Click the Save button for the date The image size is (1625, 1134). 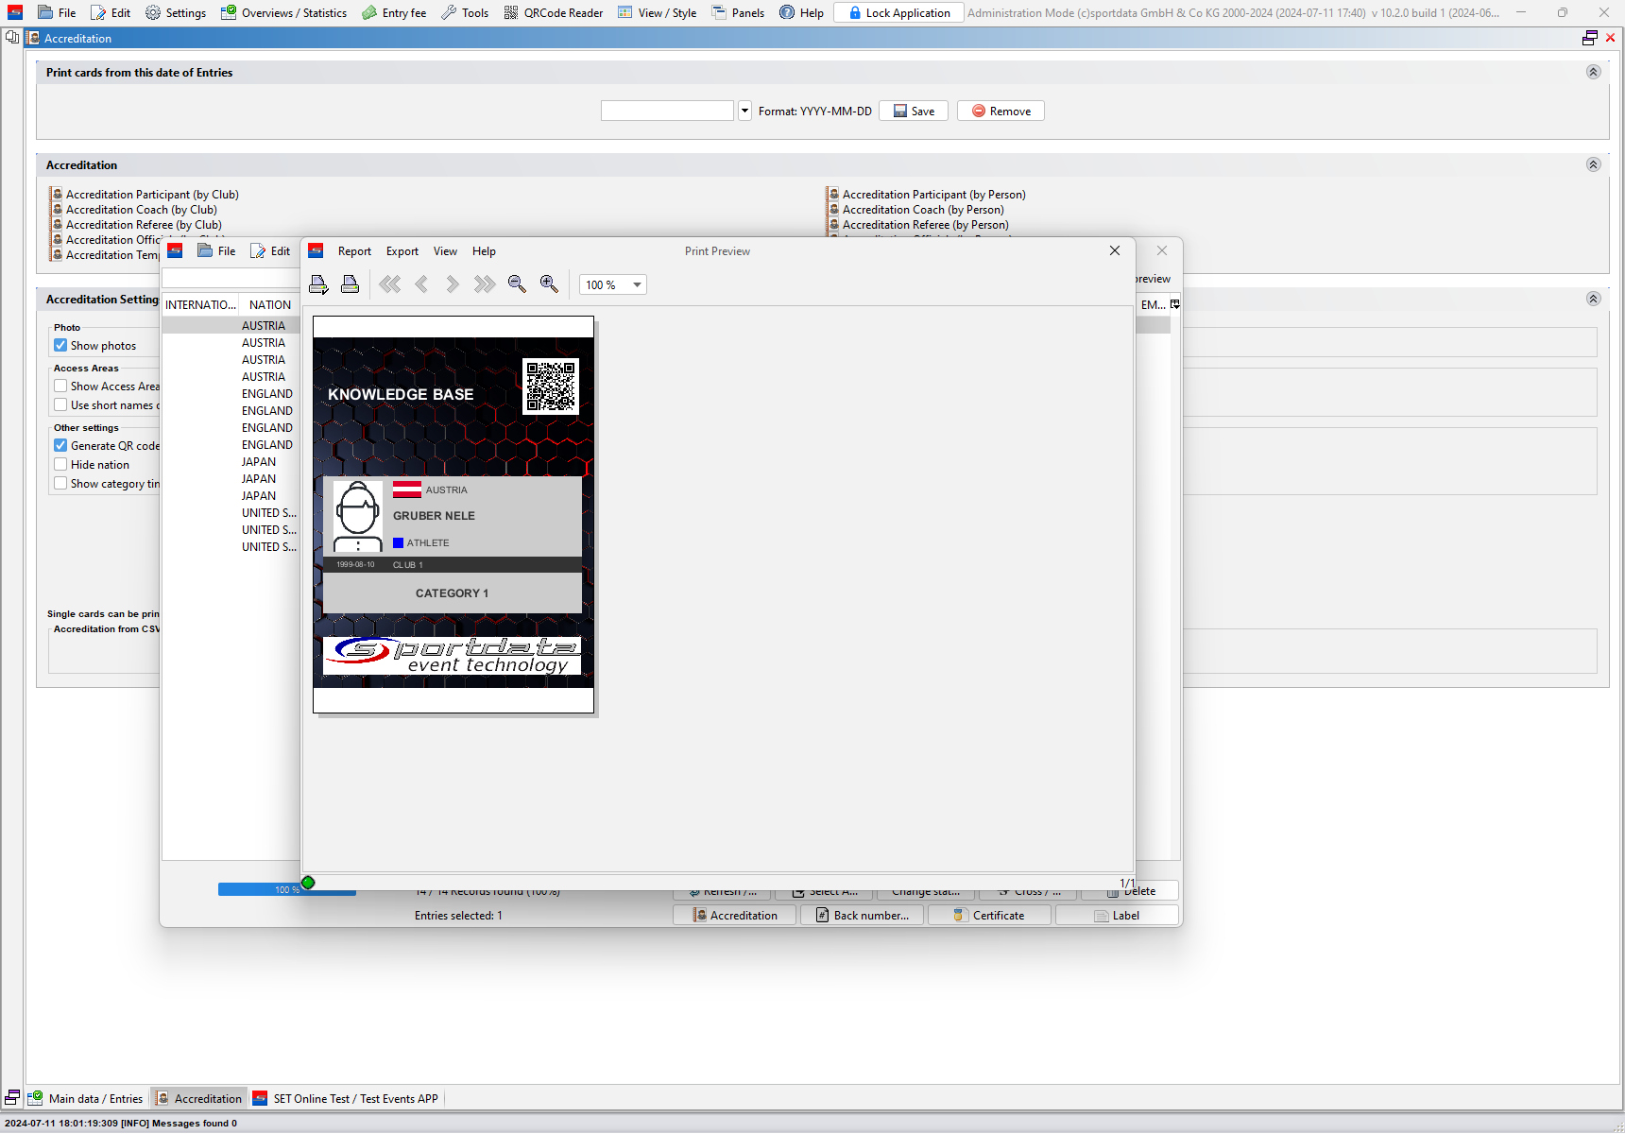tap(914, 111)
